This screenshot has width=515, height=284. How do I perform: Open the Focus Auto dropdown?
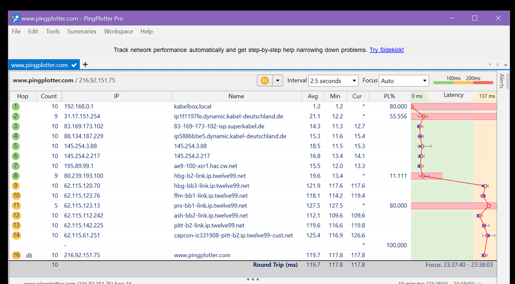click(404, 81)
